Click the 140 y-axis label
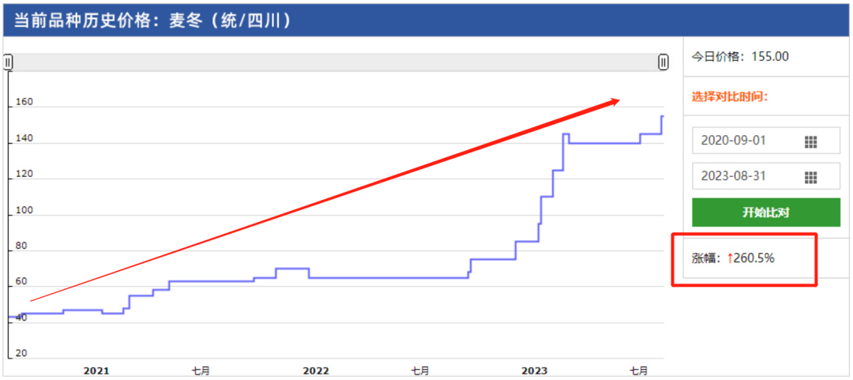Screen dimensions: 853x380 24,138
